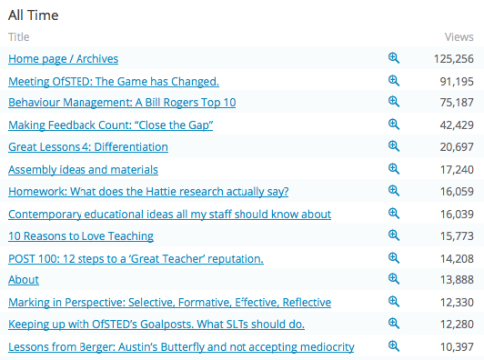Click magnifier icon for Homework Hattie research row
This screenshot has width=484, height=360.
tap(394, 191)
